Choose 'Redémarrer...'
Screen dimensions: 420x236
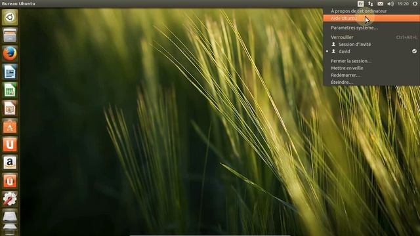coord(371,75)
